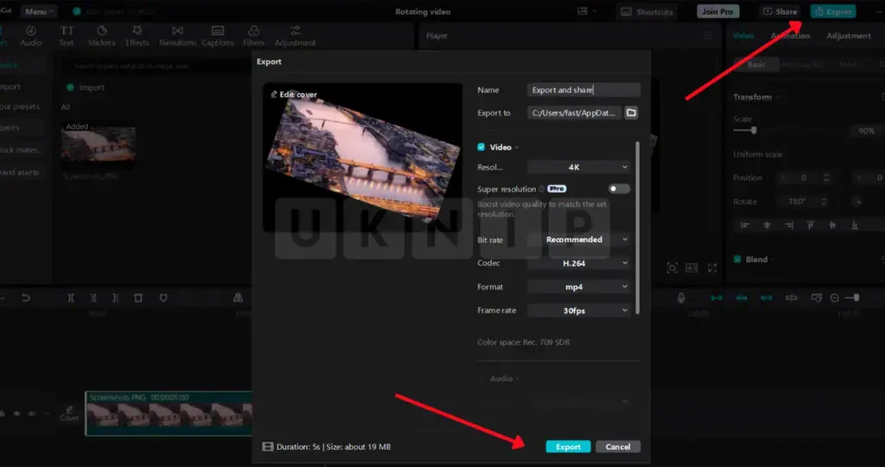Click the delete trash icon in timeline toolbar
Image resolution: width=885 pixels, height=467 pixels.
pos(138,297)
